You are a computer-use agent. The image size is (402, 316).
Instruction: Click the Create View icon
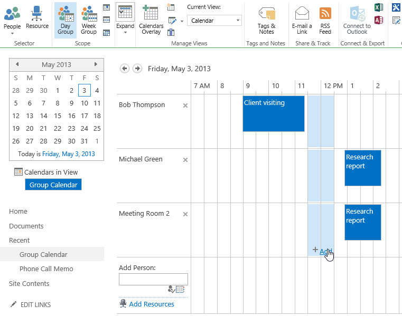[171, 7]
